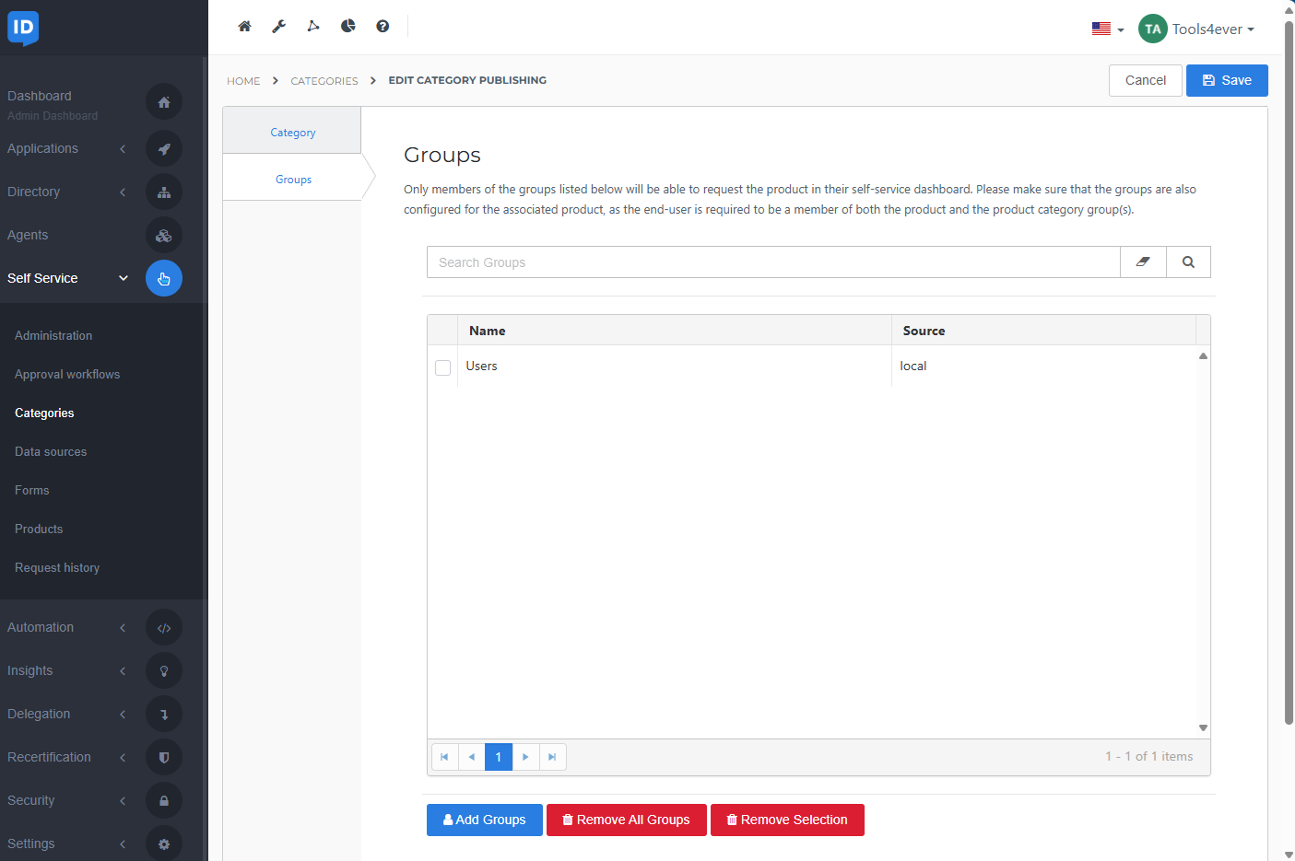Check the Users group row checkbox

click(x=443, y=367)
